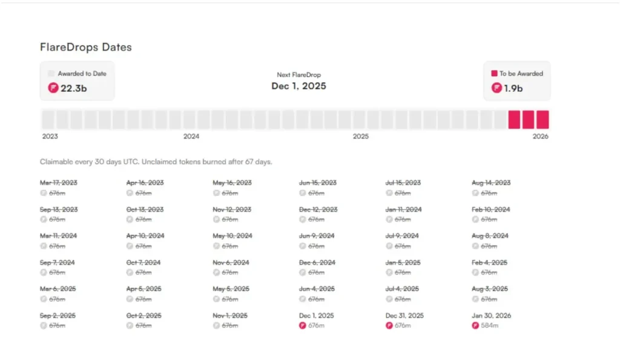Click the token icon under Dec 31, 2025

pyautogui.click(x=389, y=326)
